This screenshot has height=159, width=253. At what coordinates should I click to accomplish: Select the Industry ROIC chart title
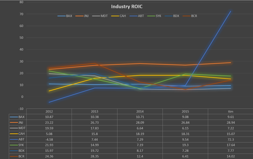point(126,7)
